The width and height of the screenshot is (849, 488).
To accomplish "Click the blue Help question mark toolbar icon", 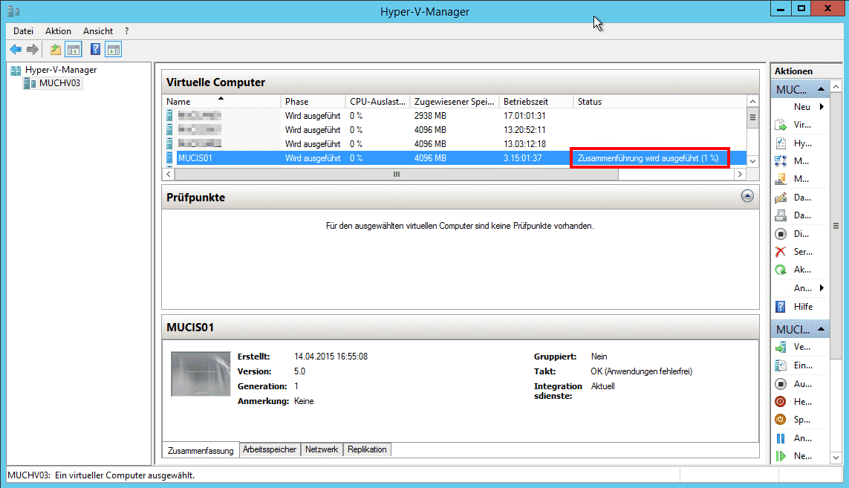I will (x=95, y=50).
